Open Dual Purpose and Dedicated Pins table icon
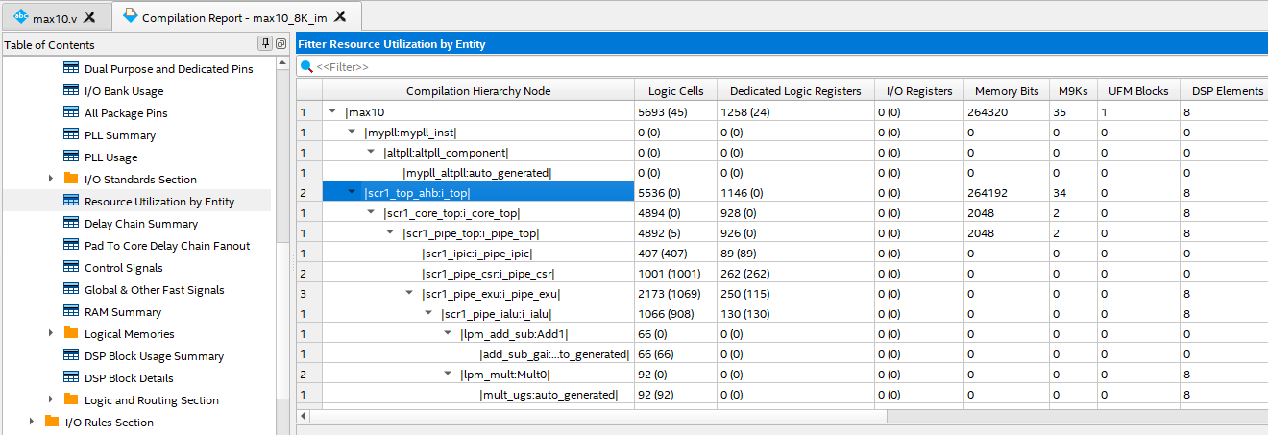This screenshot has height=435, width=1268. 70,69
